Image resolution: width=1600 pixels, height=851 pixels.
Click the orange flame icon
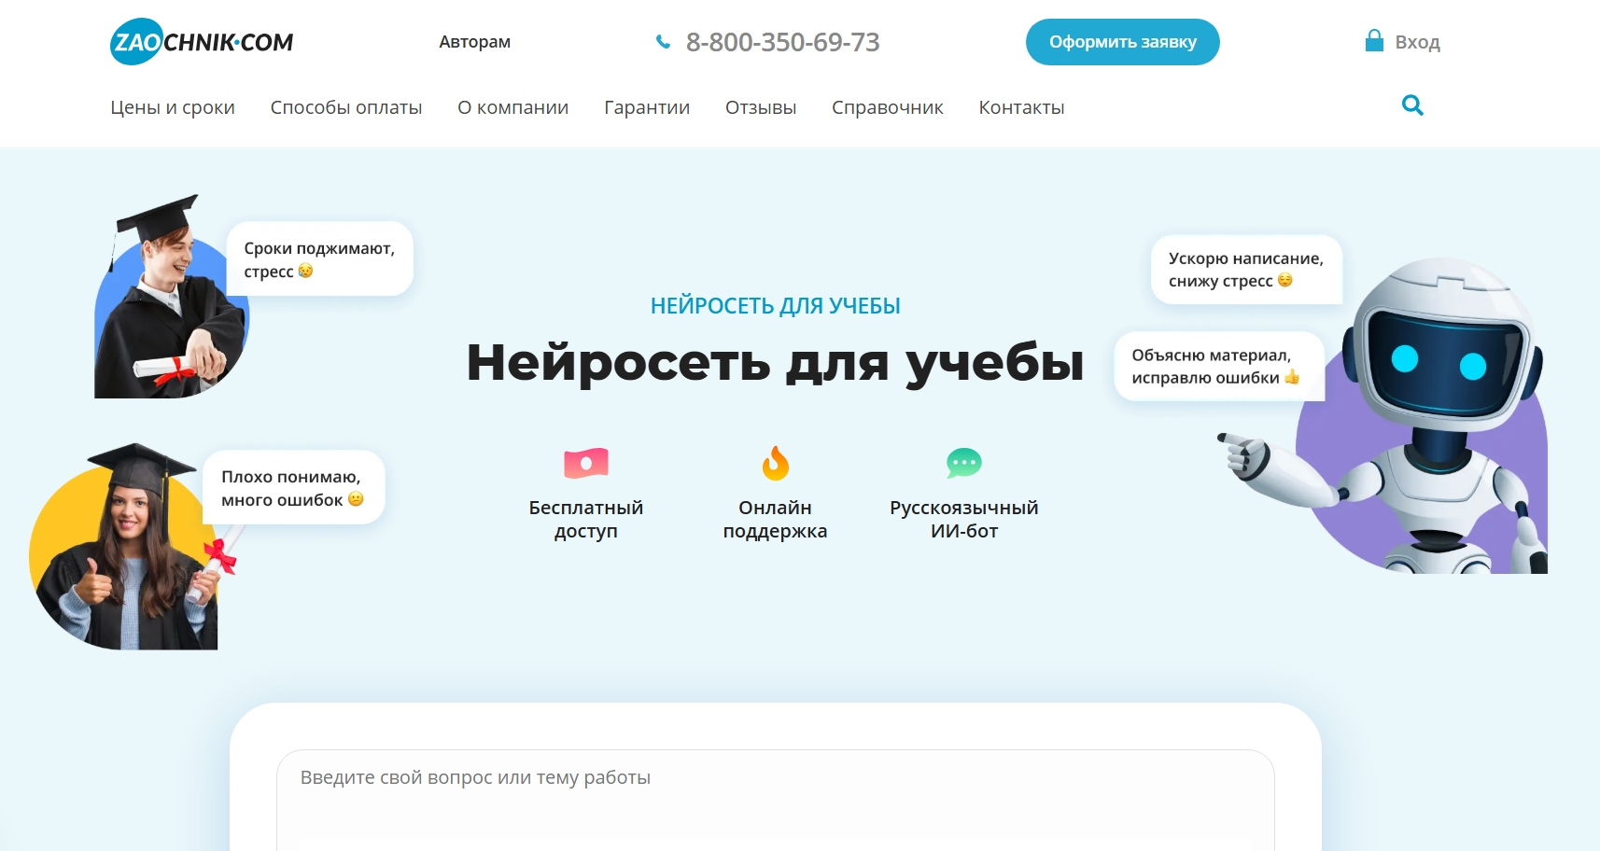pyautogui.click(x=775, y=463)
